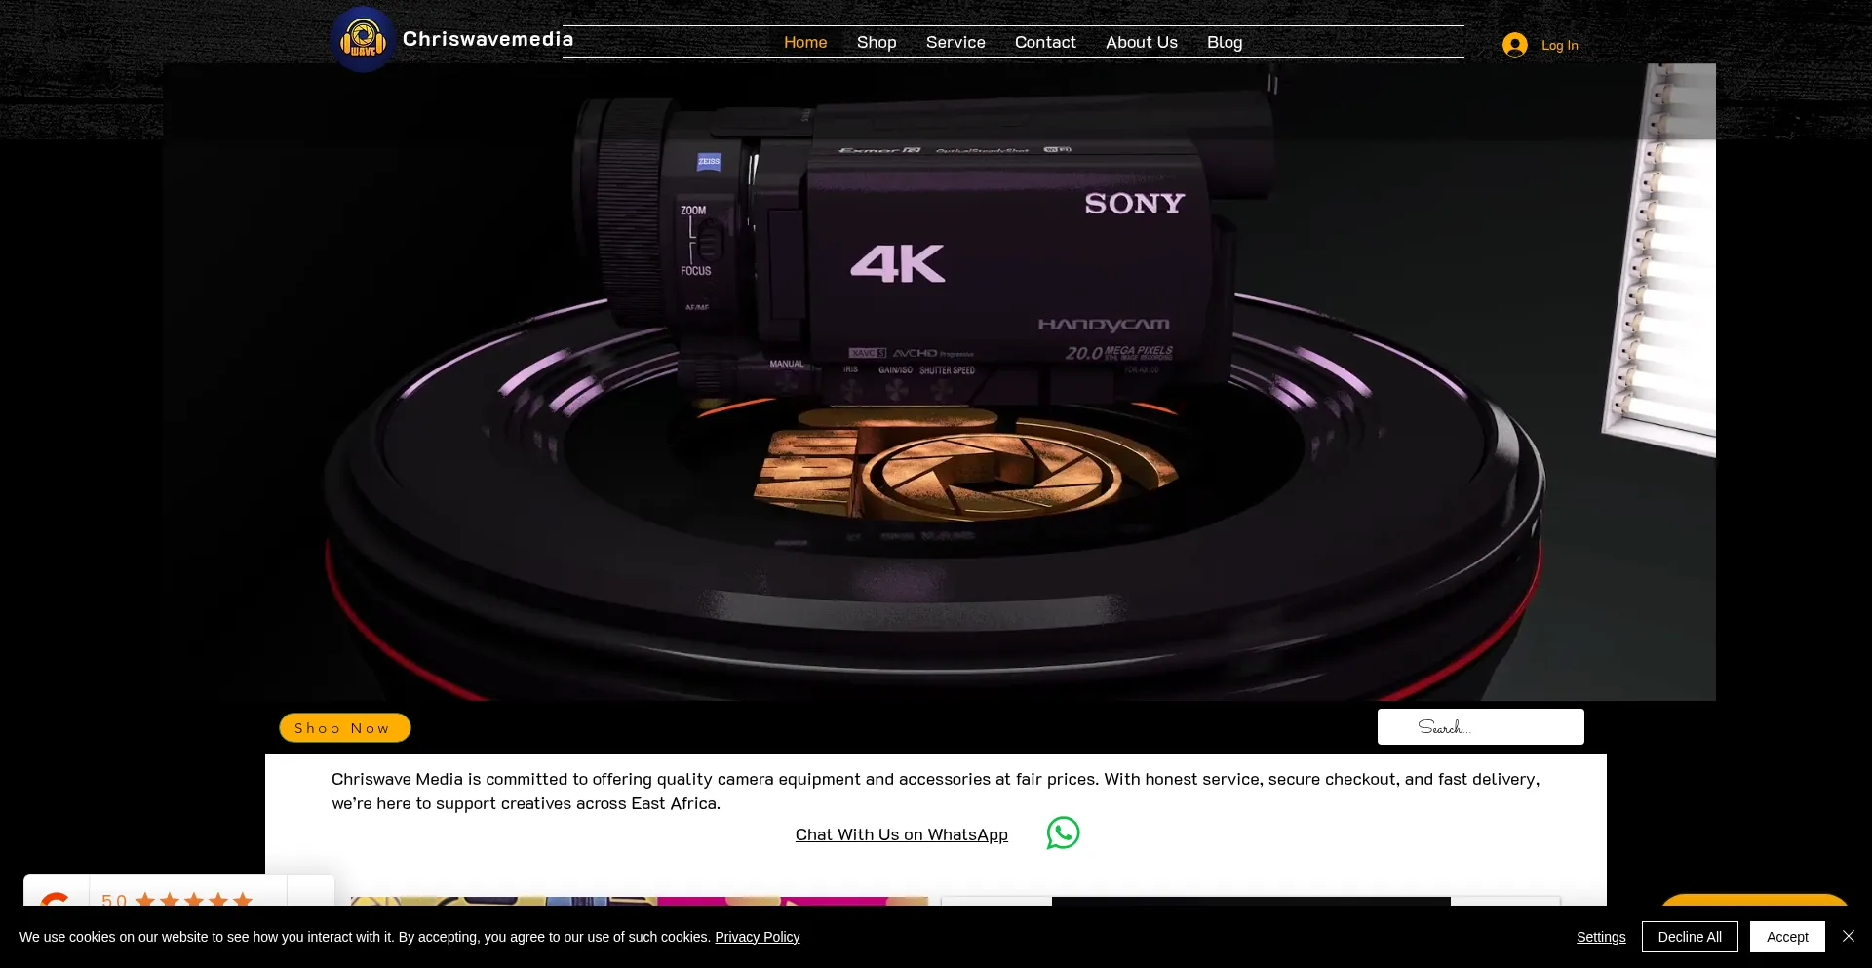Click the Chriswavemedia logo icon
Screen dimensions: 1872x968
tap(364, 39)
